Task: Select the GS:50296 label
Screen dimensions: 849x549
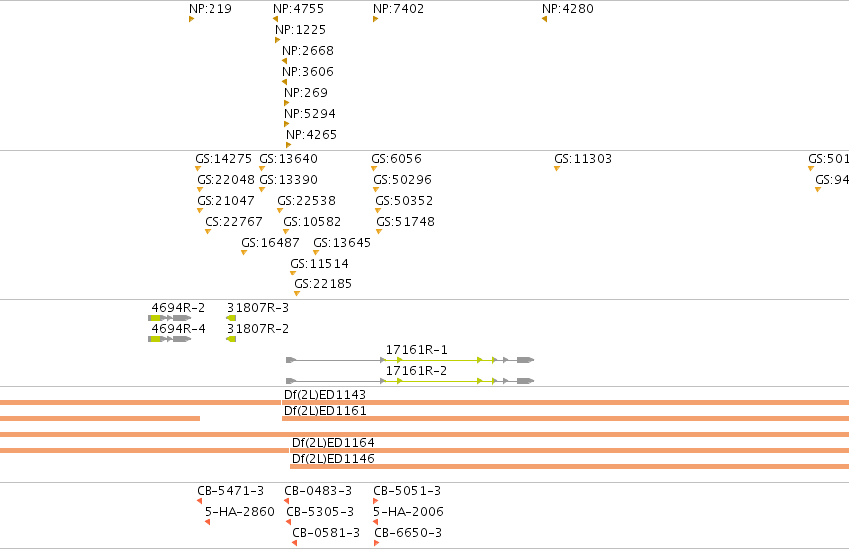Action: [x=402, y=180]
